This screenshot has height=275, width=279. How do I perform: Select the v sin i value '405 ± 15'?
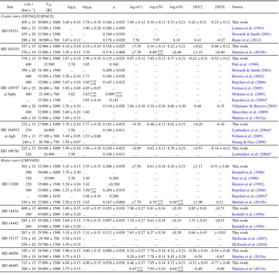pyautogui.click(x=29, y=22)
